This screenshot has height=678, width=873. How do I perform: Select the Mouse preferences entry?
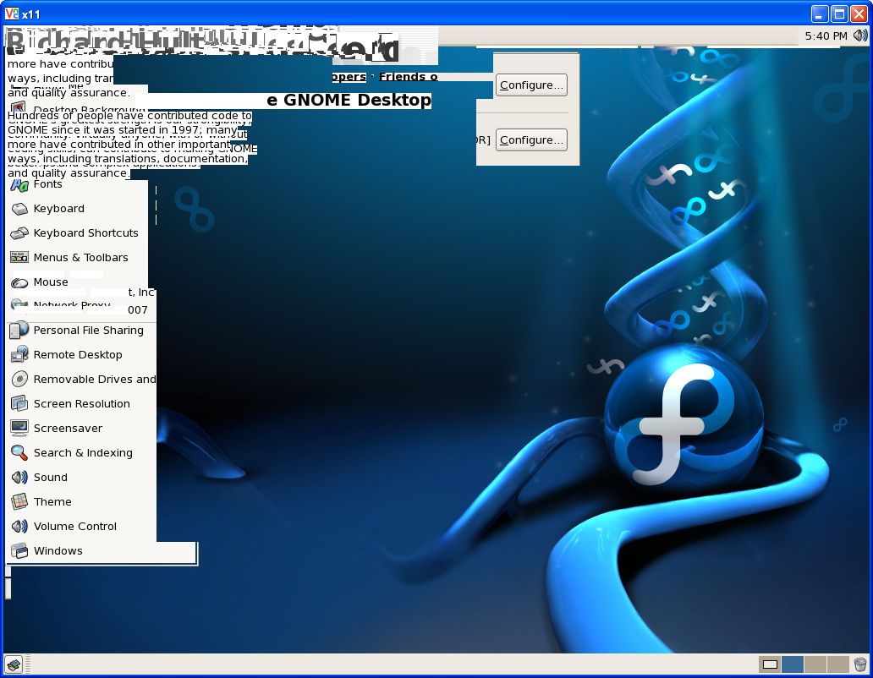51,282
